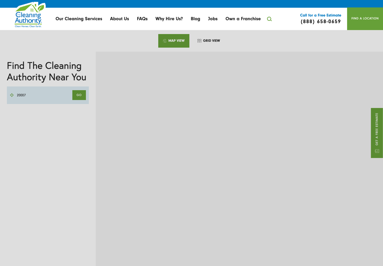Focus the zip code field containing 20007
The width and height of the screenshot is (383, 266).
(x=43, y=95)
